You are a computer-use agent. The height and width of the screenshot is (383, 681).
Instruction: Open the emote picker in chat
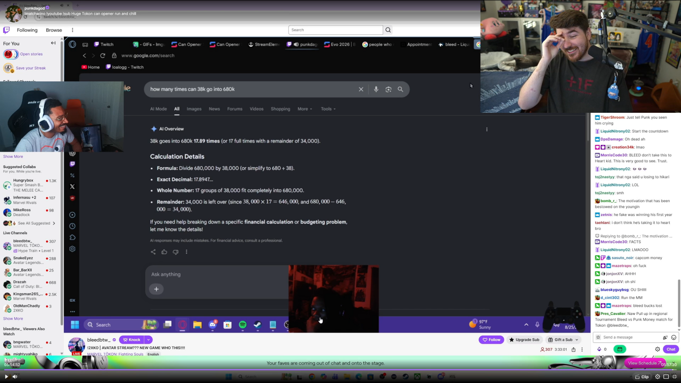(674, 338)
